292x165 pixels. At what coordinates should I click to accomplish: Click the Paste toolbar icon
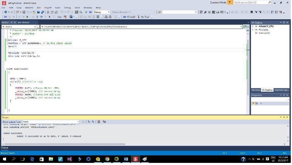(x=56, y=12)
